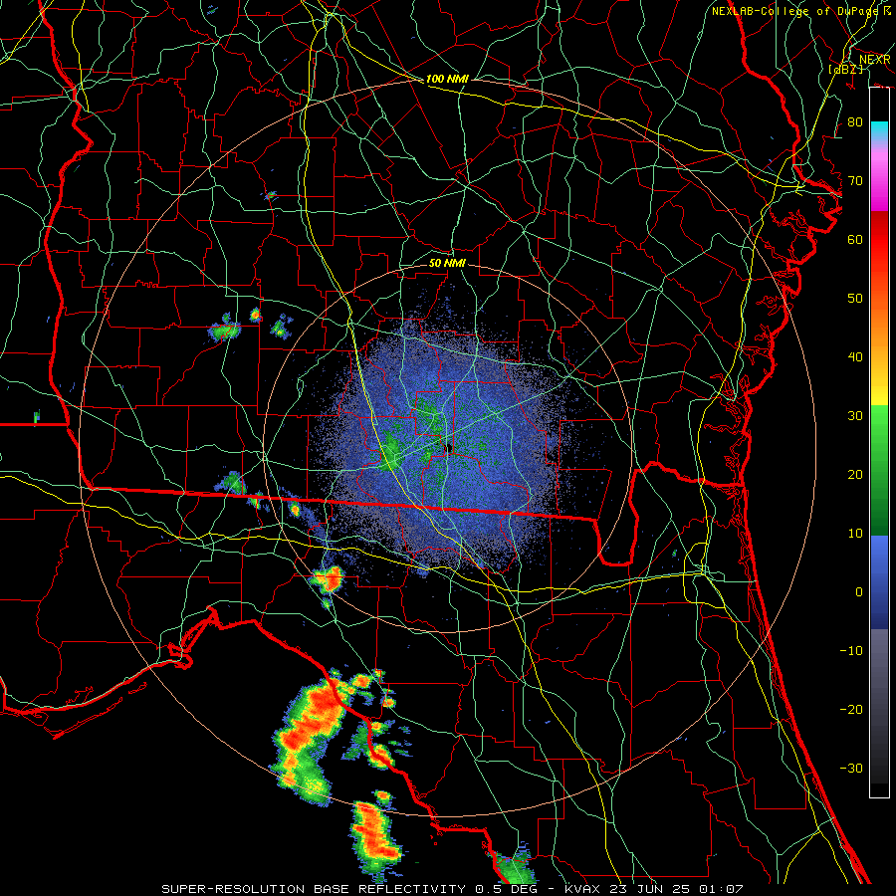
Task: Click the "50 NMI" range ring label
Action: click(447, 263)
